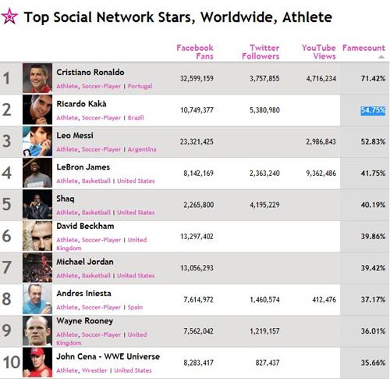The width and height of the screenshot is (390, 379).
Task: Click John Cena's thumbnail picture
Action: (x=37, y=363)
